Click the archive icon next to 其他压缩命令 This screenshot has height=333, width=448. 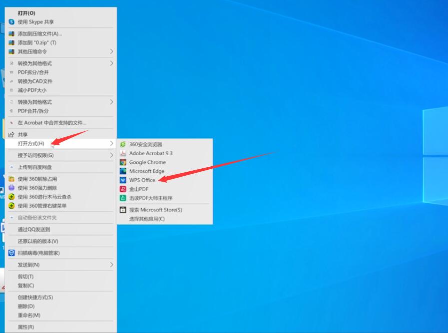pos(11,52)
